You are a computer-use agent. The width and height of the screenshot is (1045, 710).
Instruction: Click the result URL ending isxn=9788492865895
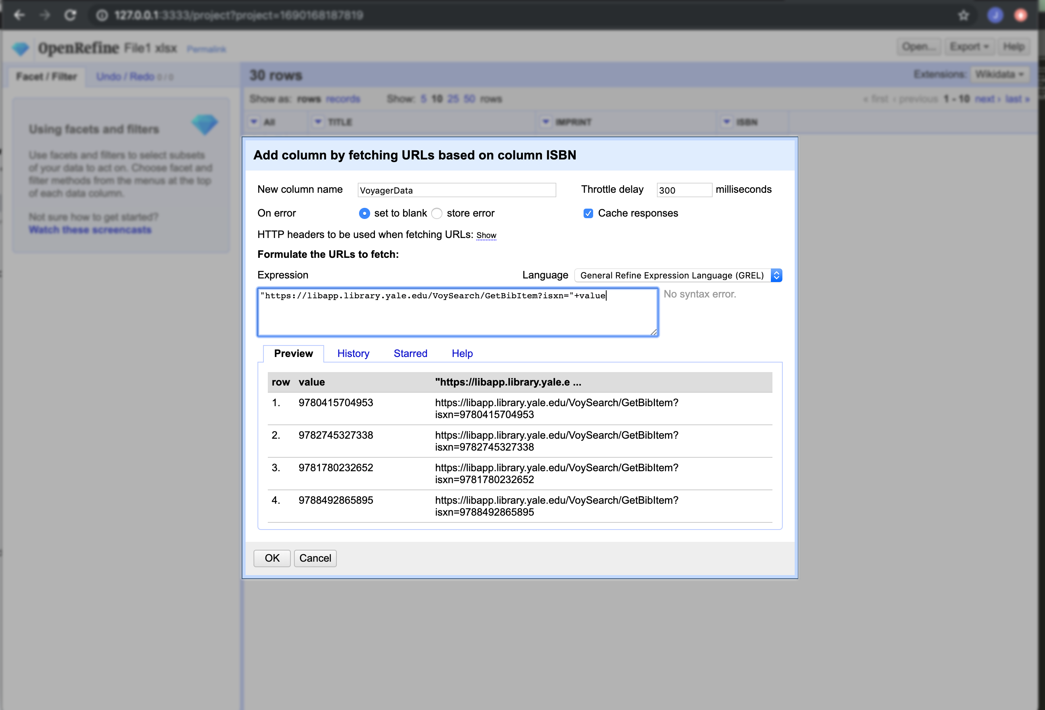click(557, 506)
